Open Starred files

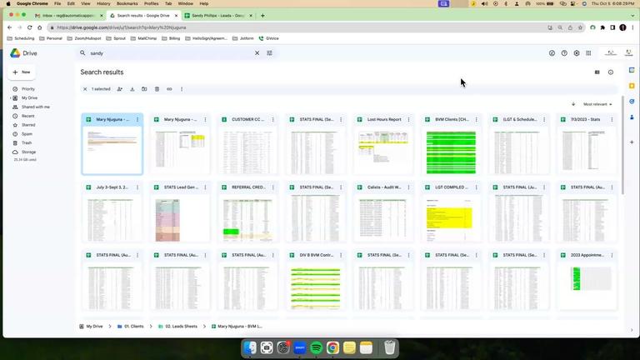tap(28, 125)
